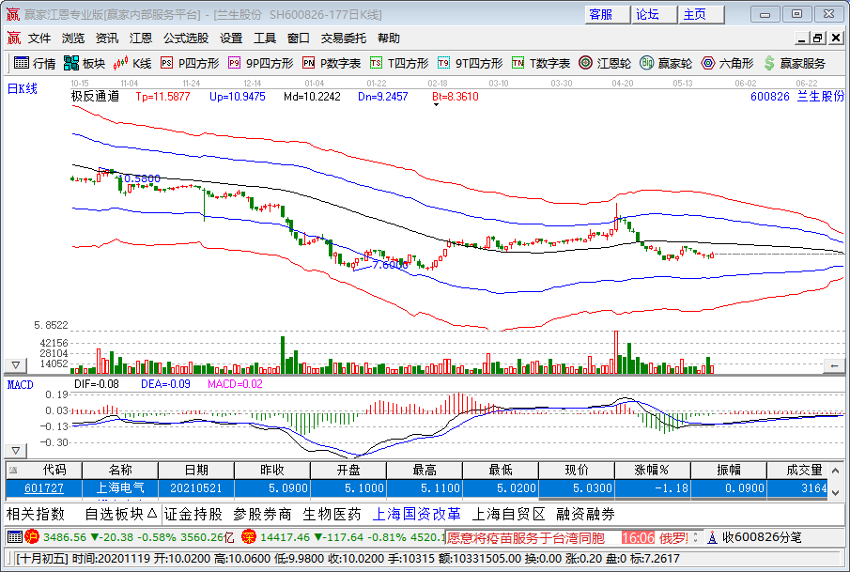Open the 资讯 menu
Screen dimensions: 850x572
tap(107, 38)
